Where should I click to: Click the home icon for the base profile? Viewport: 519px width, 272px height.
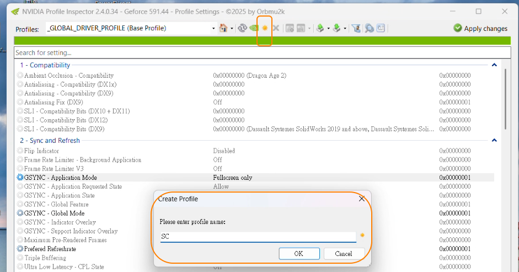tap(223, 28)
